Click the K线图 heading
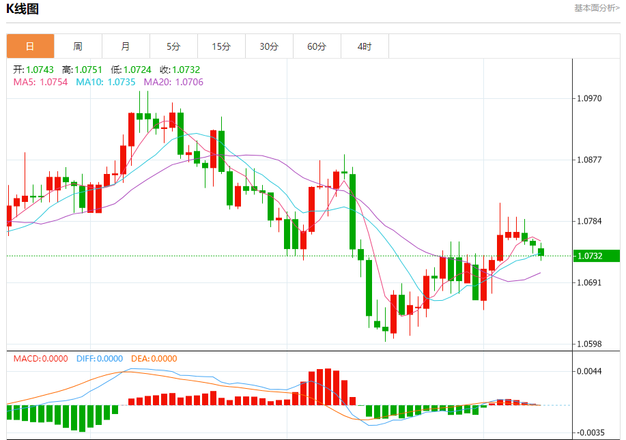 pyautogui.click(x=23, y=9)
